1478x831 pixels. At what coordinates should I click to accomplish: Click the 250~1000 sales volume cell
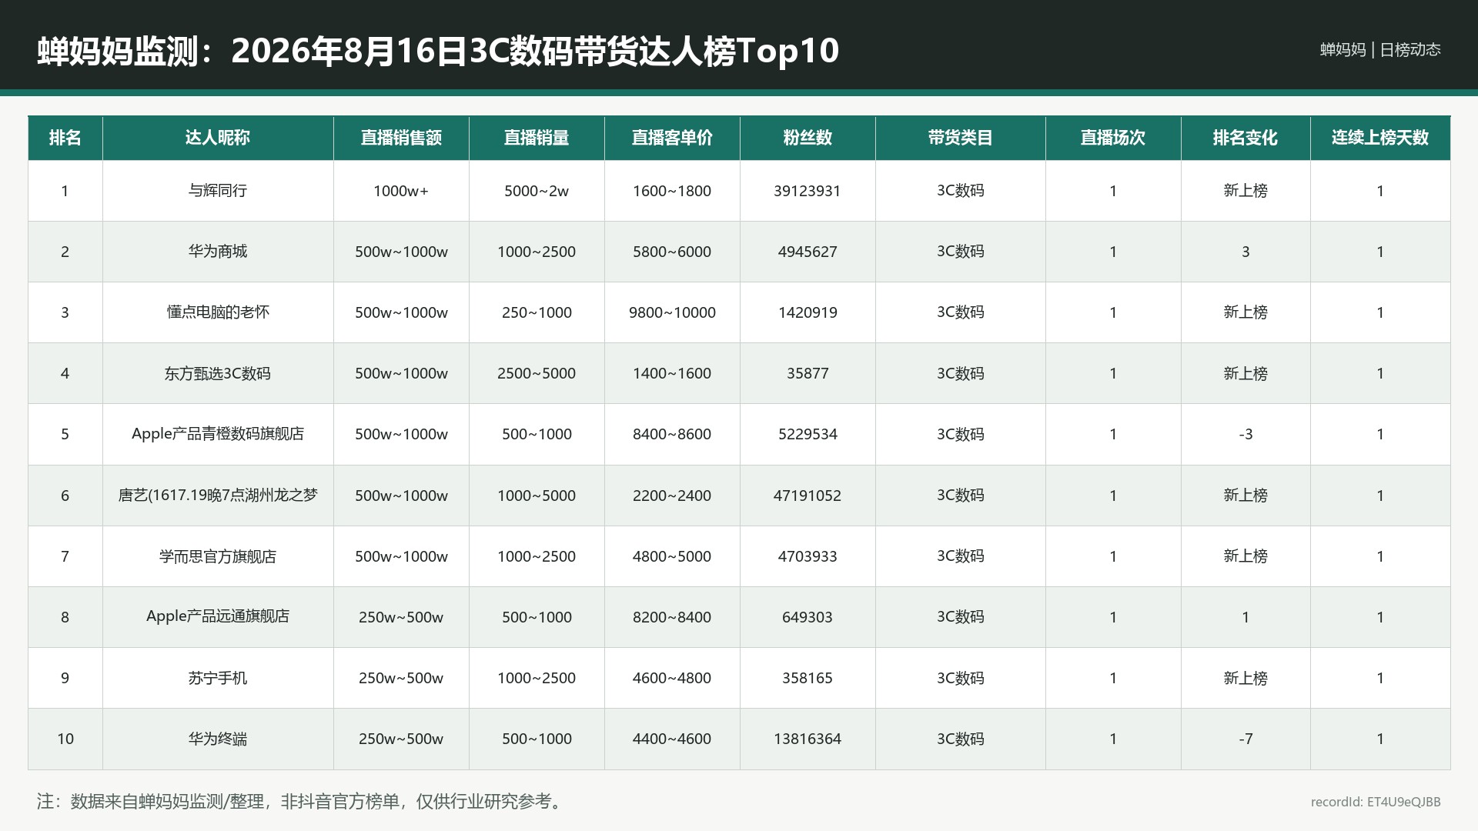click(x=537, y=312)
